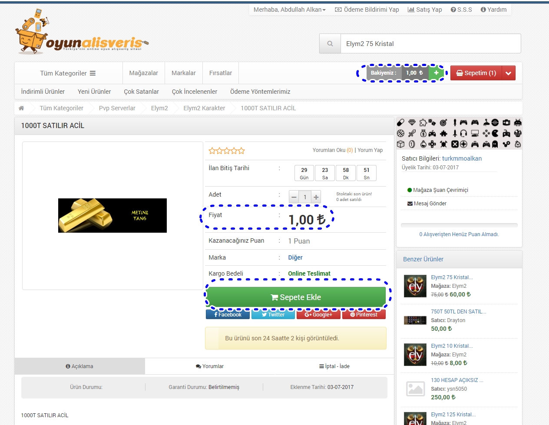Open the Sepetim (1) cart button
The width and height of the screenshot is (549, 425).
click(476, 73)
